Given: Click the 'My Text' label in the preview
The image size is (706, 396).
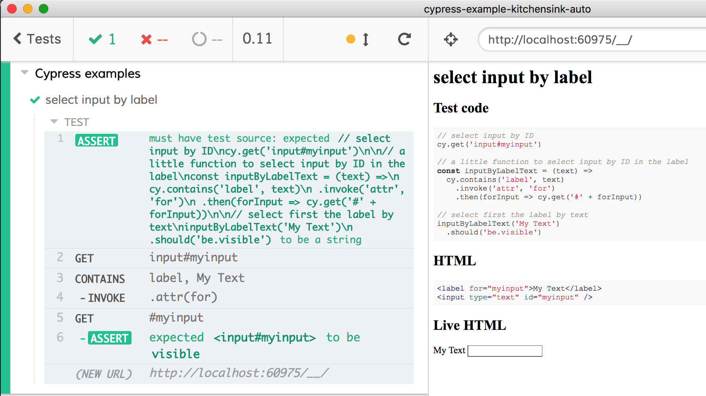Looking at the screenshot, I should coord(449,350).
